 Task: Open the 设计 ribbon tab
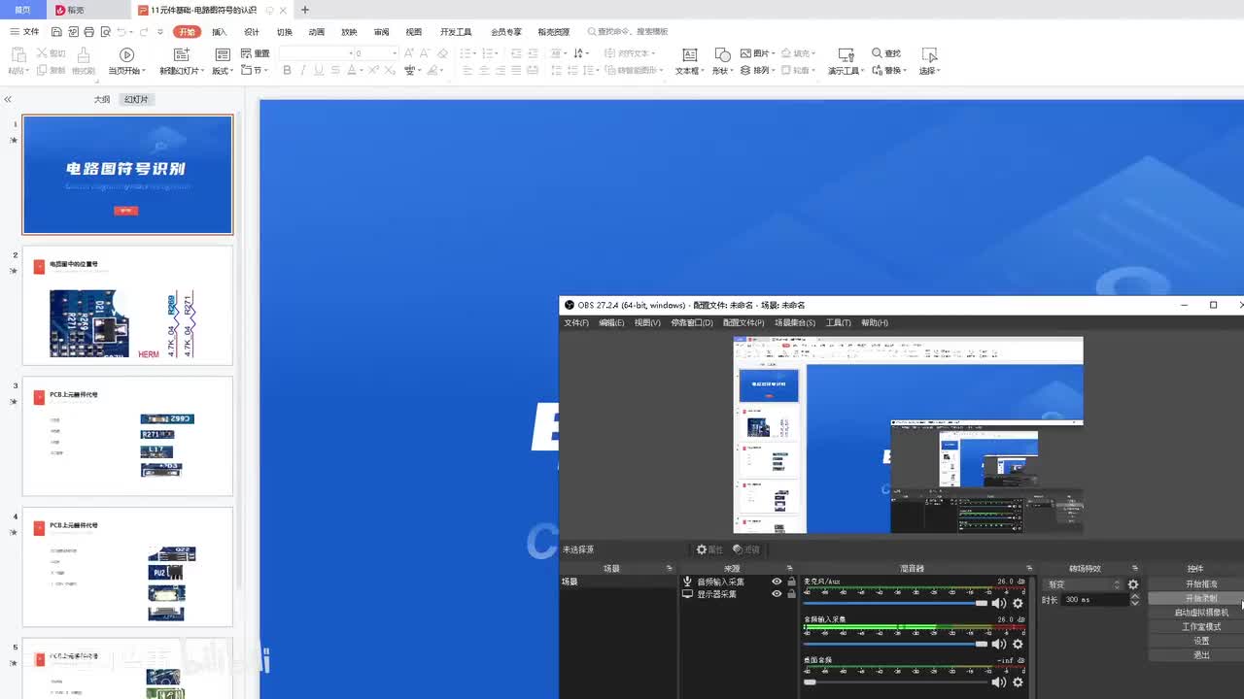pyautogui.click(x=252, y=32)
